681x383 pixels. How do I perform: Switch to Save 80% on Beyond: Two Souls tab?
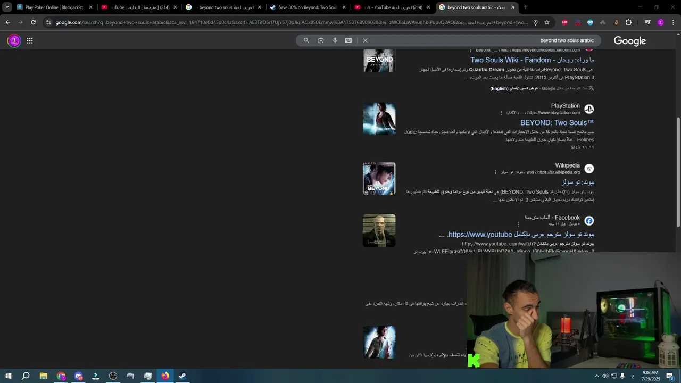coord(308,7)
